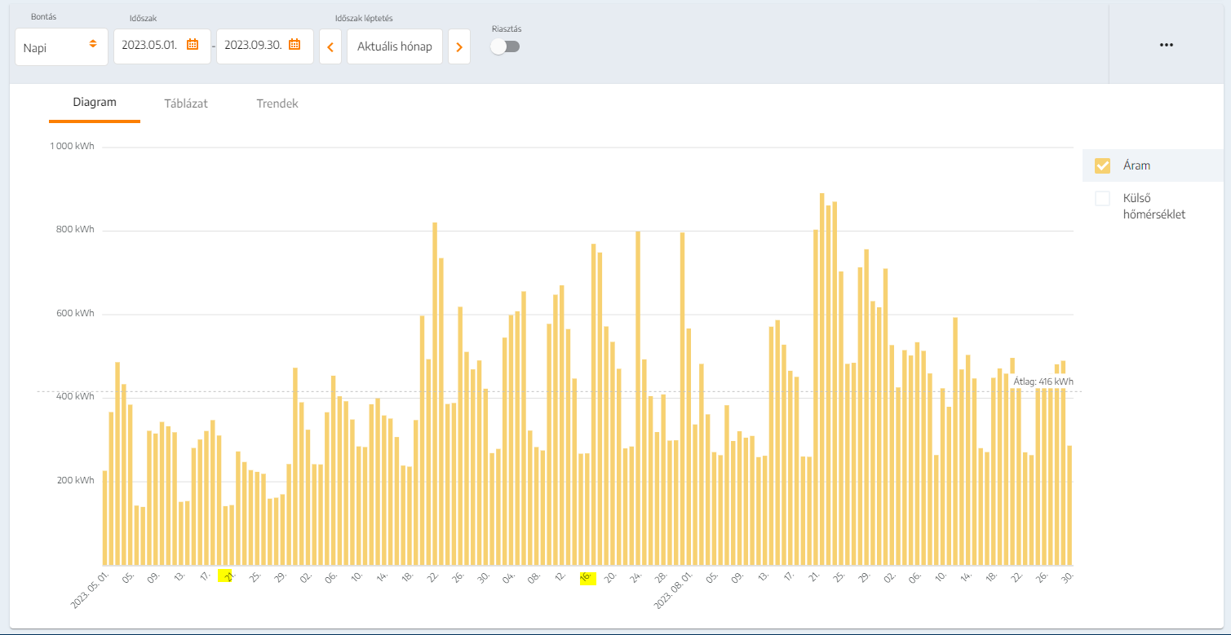Click the Napi dropdown sort arrows
The width and height of the screenshot is (1231, 635).
(x=93, y=44)
